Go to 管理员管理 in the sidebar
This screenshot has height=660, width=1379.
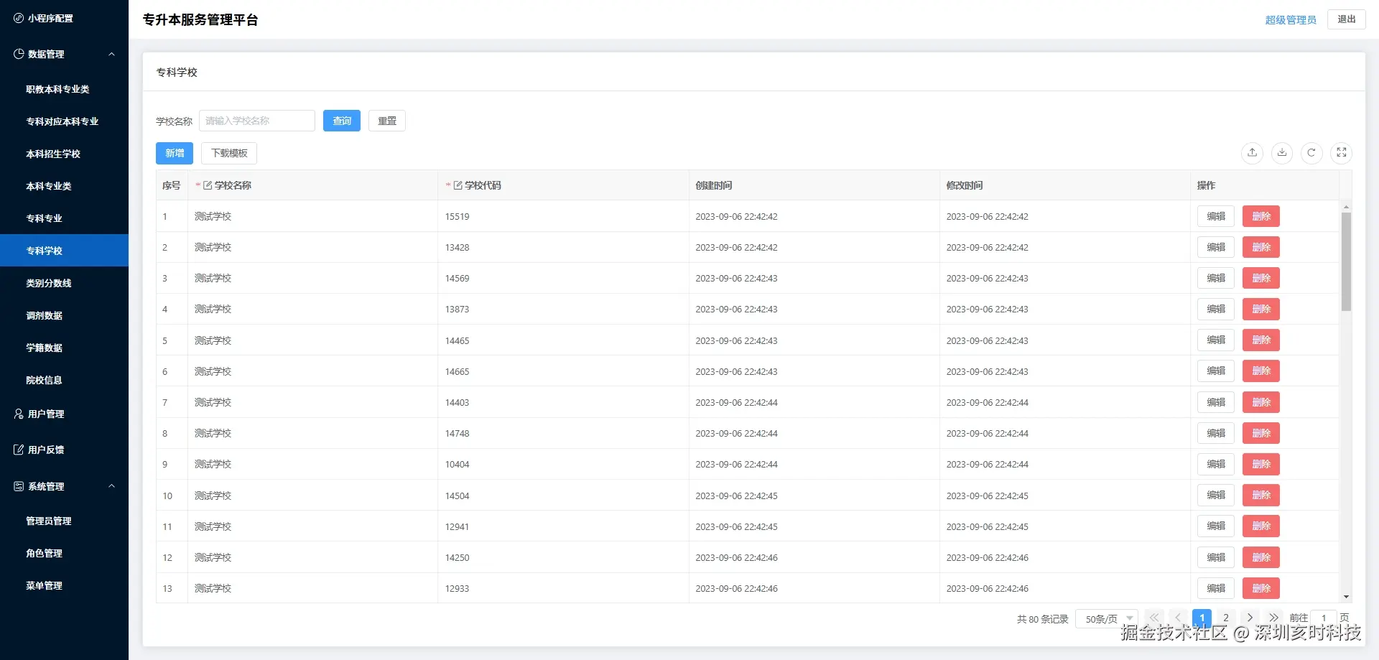tap(64, 521)
